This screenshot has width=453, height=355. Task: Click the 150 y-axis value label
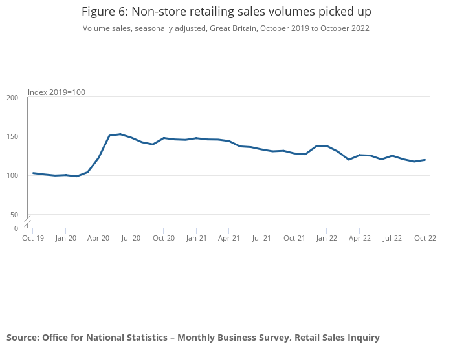pyautogui.click(x=12, y=136)
